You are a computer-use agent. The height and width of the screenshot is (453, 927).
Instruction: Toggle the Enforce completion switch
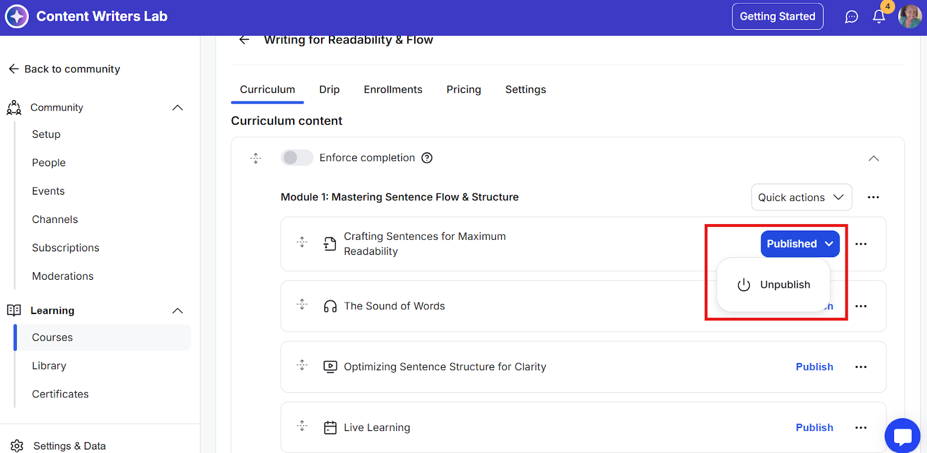coord(297,158)
